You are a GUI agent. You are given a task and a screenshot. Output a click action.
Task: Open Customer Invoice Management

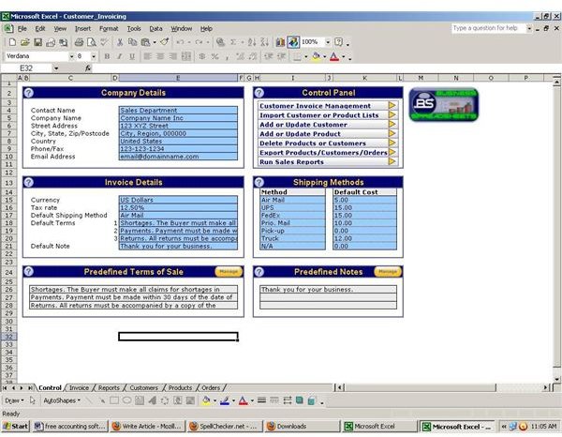pos(327,106)
